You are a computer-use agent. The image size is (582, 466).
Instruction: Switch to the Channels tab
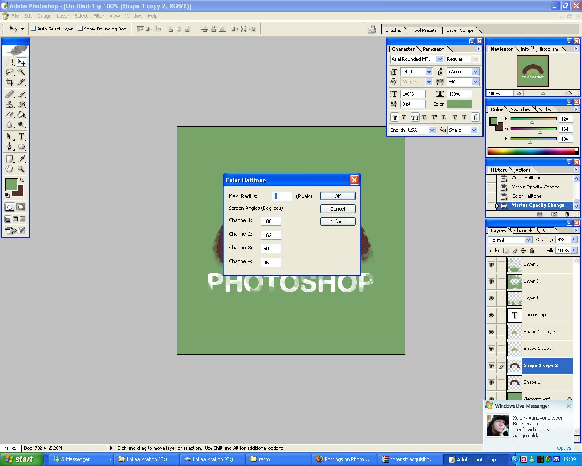click(x=523, y=231)
